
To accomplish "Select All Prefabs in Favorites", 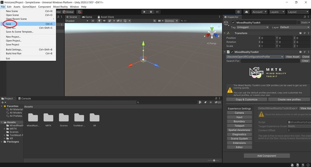I will (x=16, y=116).
